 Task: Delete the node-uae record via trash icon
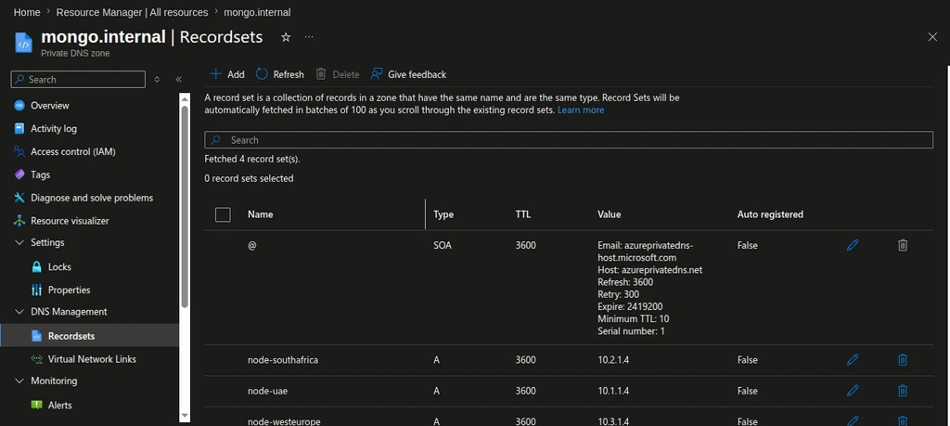click(x=903, y=391)
